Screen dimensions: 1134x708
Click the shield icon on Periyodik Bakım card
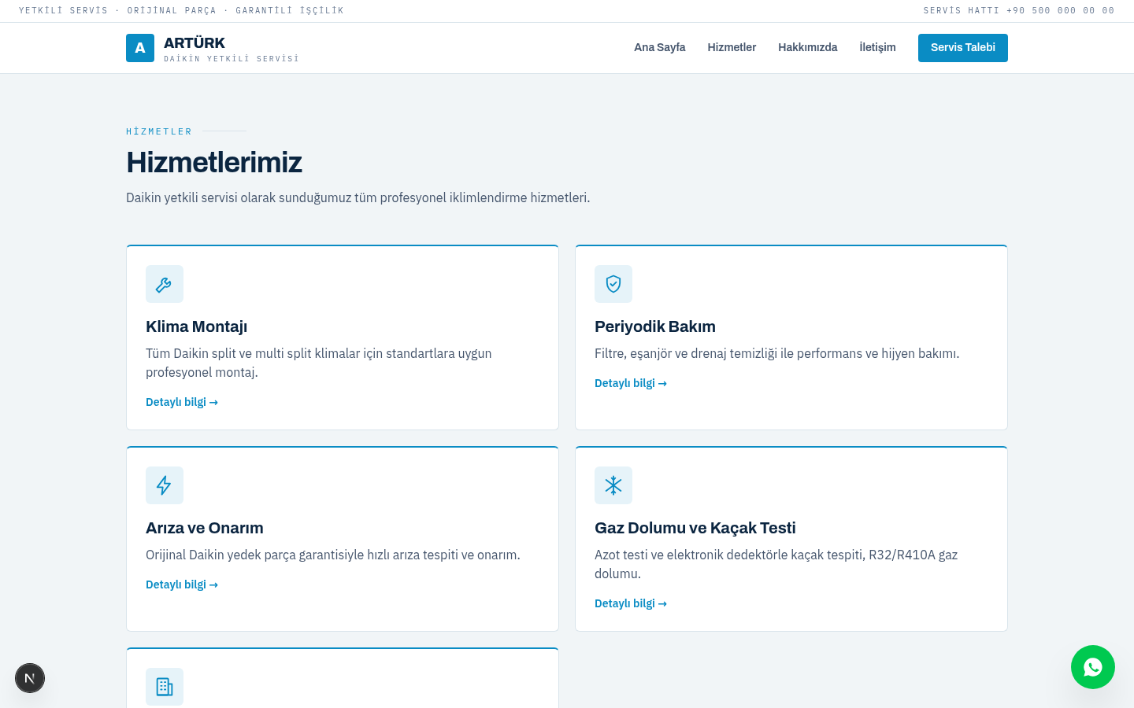point(613,284)
